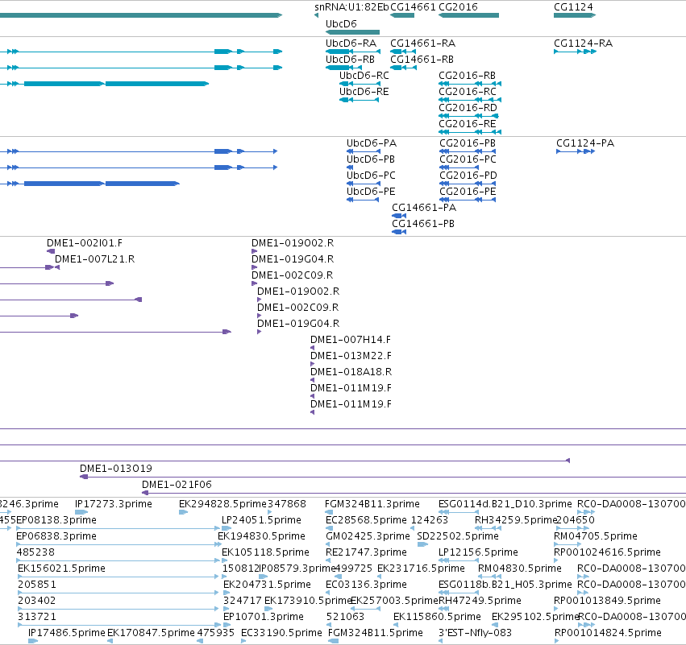Image resolution: width=686 pixels, height=645 pixels.
Task: Open EST EK194830.5prime
Action: [x=261, y=536]
